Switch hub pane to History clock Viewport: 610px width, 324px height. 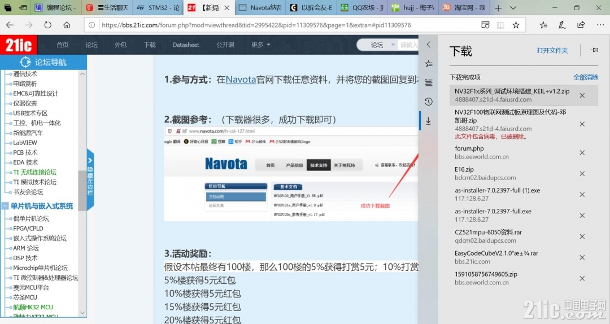pos(428,102)
